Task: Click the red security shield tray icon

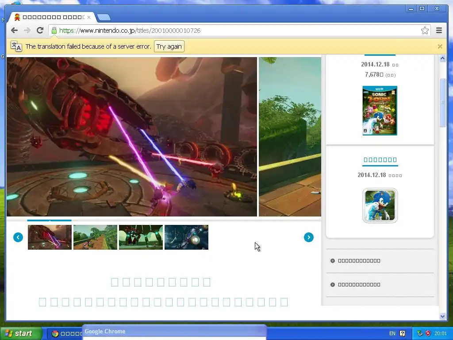Action: click(x=428, y=333)
